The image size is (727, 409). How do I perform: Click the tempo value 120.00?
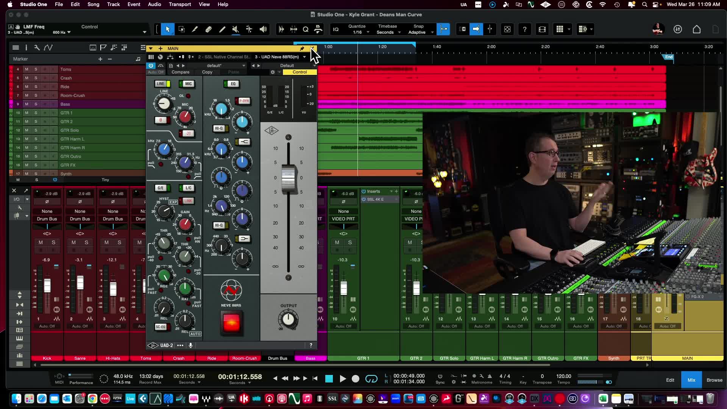click(563, 376)
